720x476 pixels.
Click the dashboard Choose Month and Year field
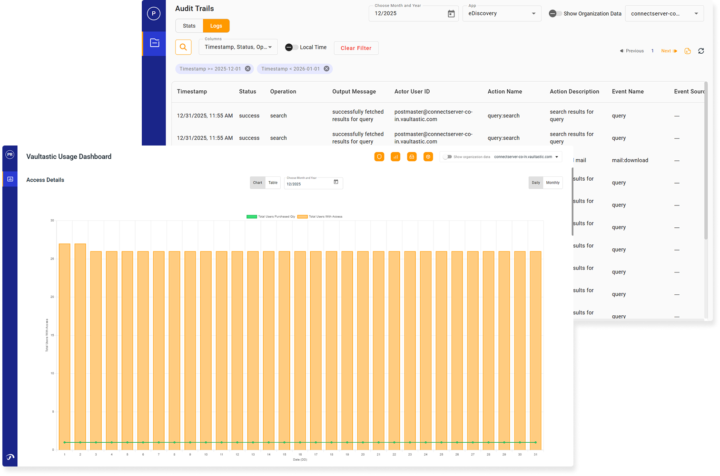313,183
